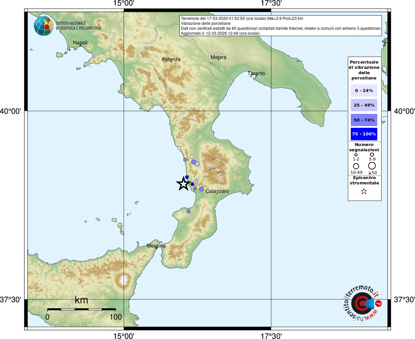Click the Matera city label
This screenshot has height=339, width=415.
pos(218,57)
